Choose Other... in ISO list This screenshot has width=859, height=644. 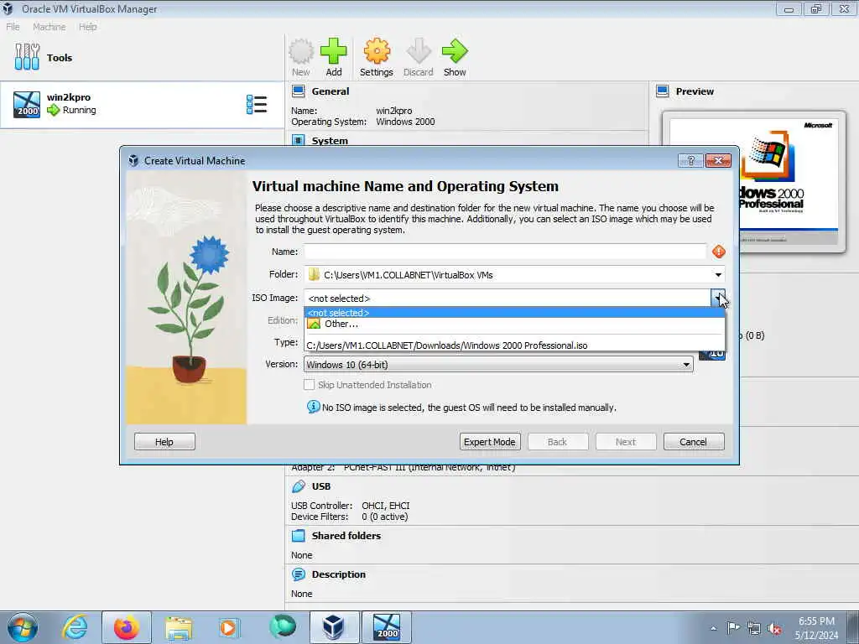tap(514, 324)
